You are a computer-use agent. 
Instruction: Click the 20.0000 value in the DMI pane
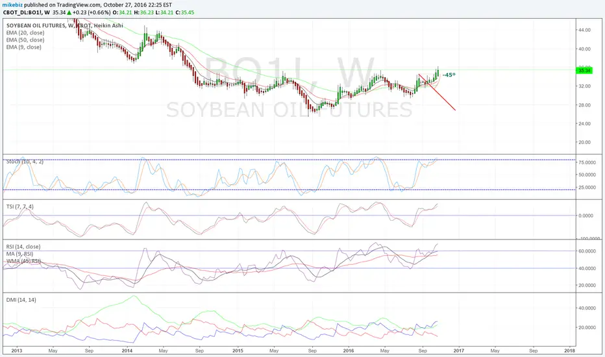586,327
